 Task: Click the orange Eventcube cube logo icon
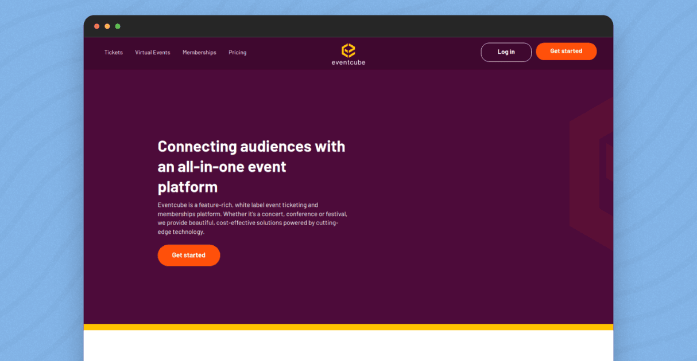click(348, 50)
